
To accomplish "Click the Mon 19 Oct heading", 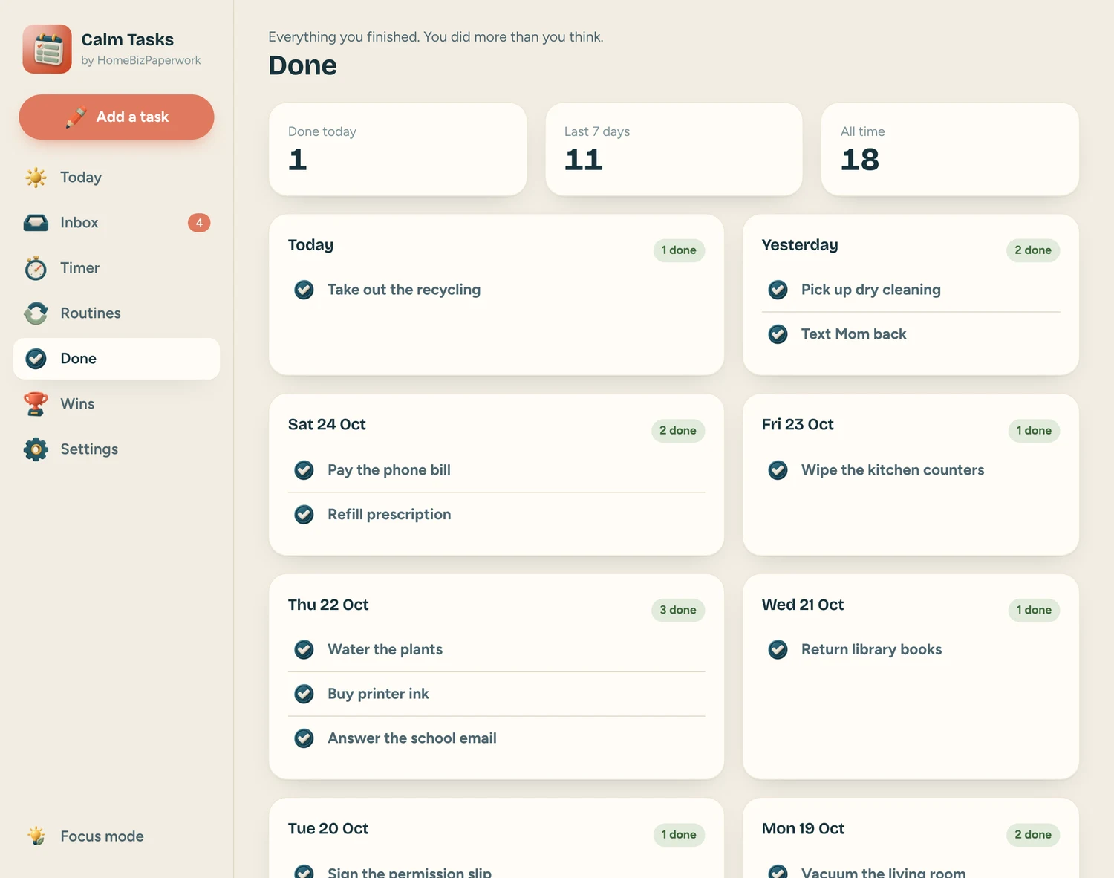I will coord(803,829).
